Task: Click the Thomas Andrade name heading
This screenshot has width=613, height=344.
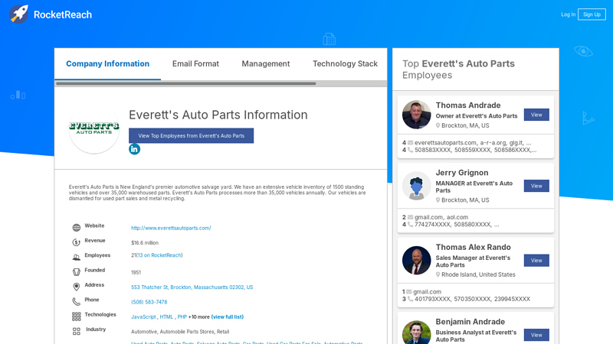Action: [x=468, y=105]
